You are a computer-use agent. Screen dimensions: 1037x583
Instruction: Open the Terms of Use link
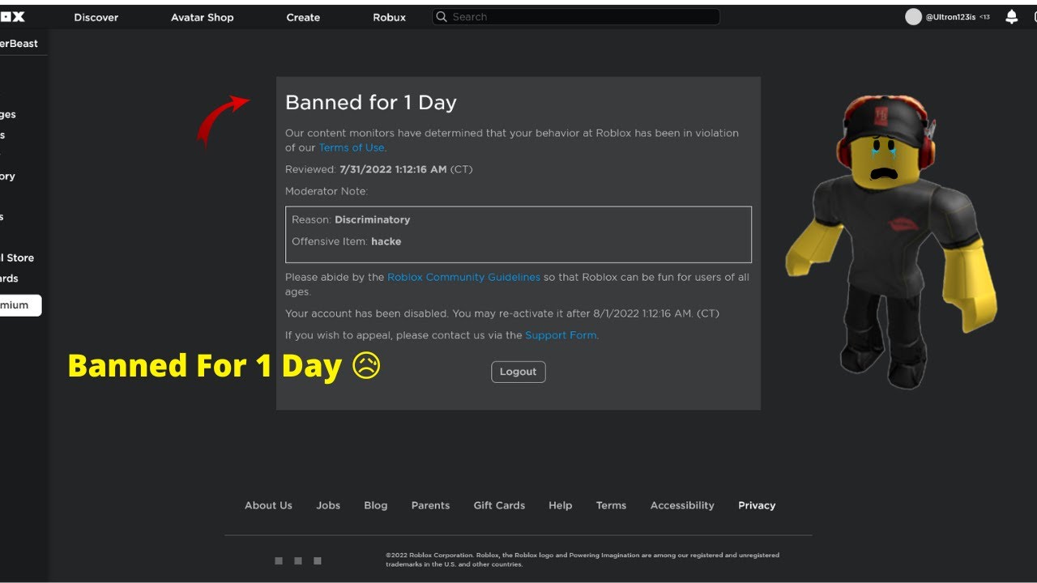coord(352,147)
